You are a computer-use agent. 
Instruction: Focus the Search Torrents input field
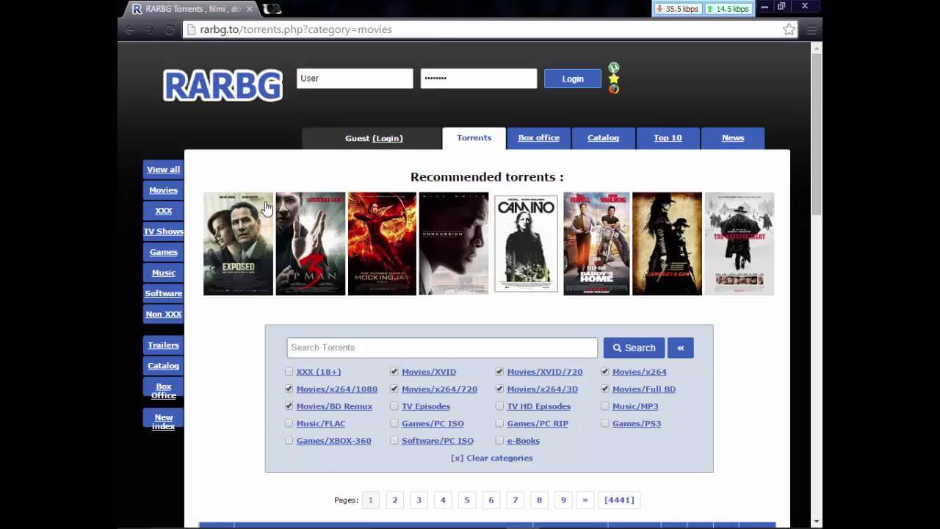pyautogui.click(x=442, y=348)
